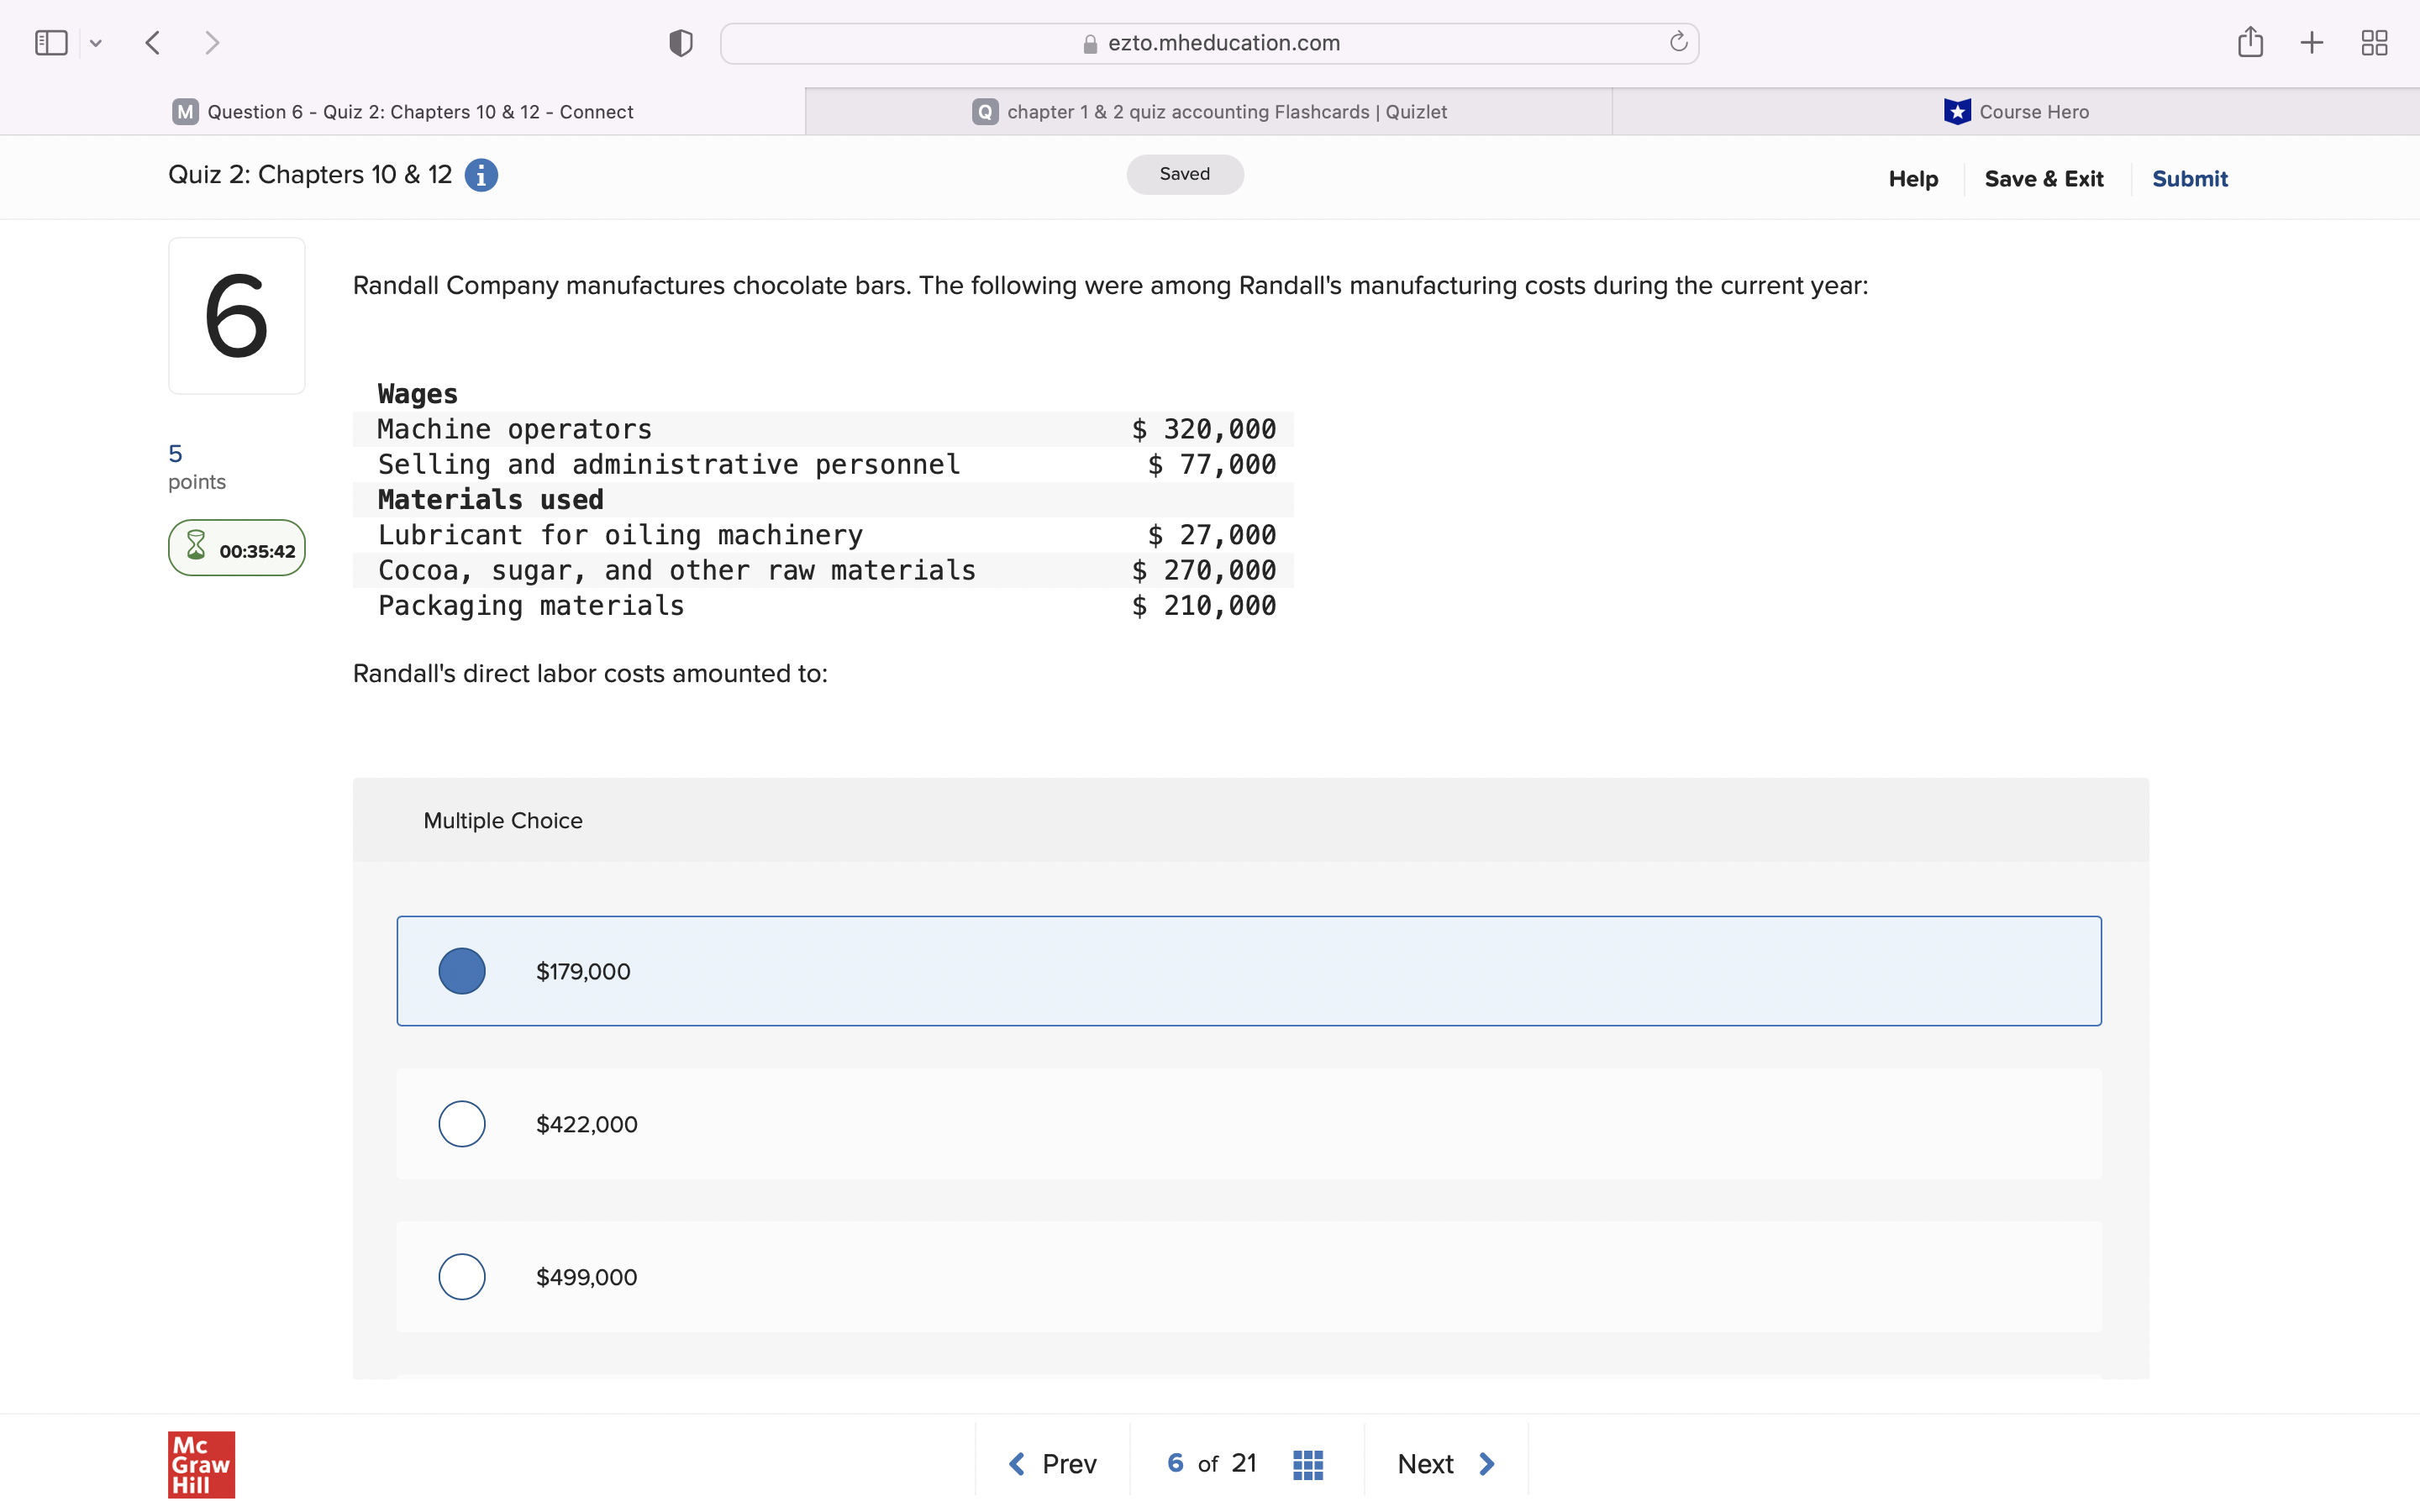Click the ezto.mheducation.com address bar
The width and height of the screenshot is (2420, 1512).
click(x=1209, y=43)
